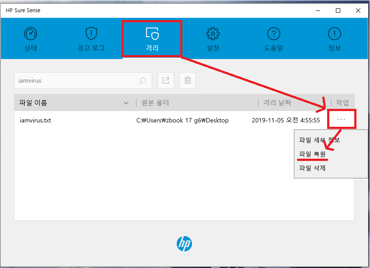
Task: Click the quarantine date 2019-11-05 오전 4:55:55
Action: (286, 120)
